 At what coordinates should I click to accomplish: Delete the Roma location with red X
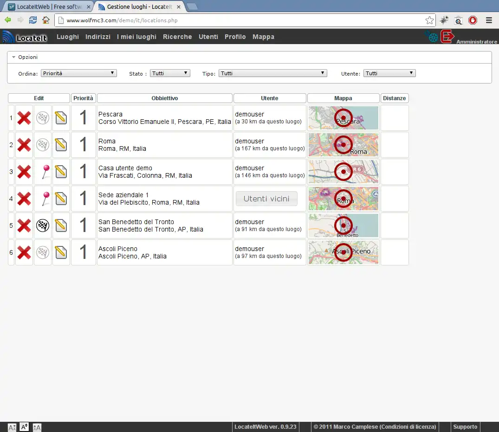pos(24,145)
